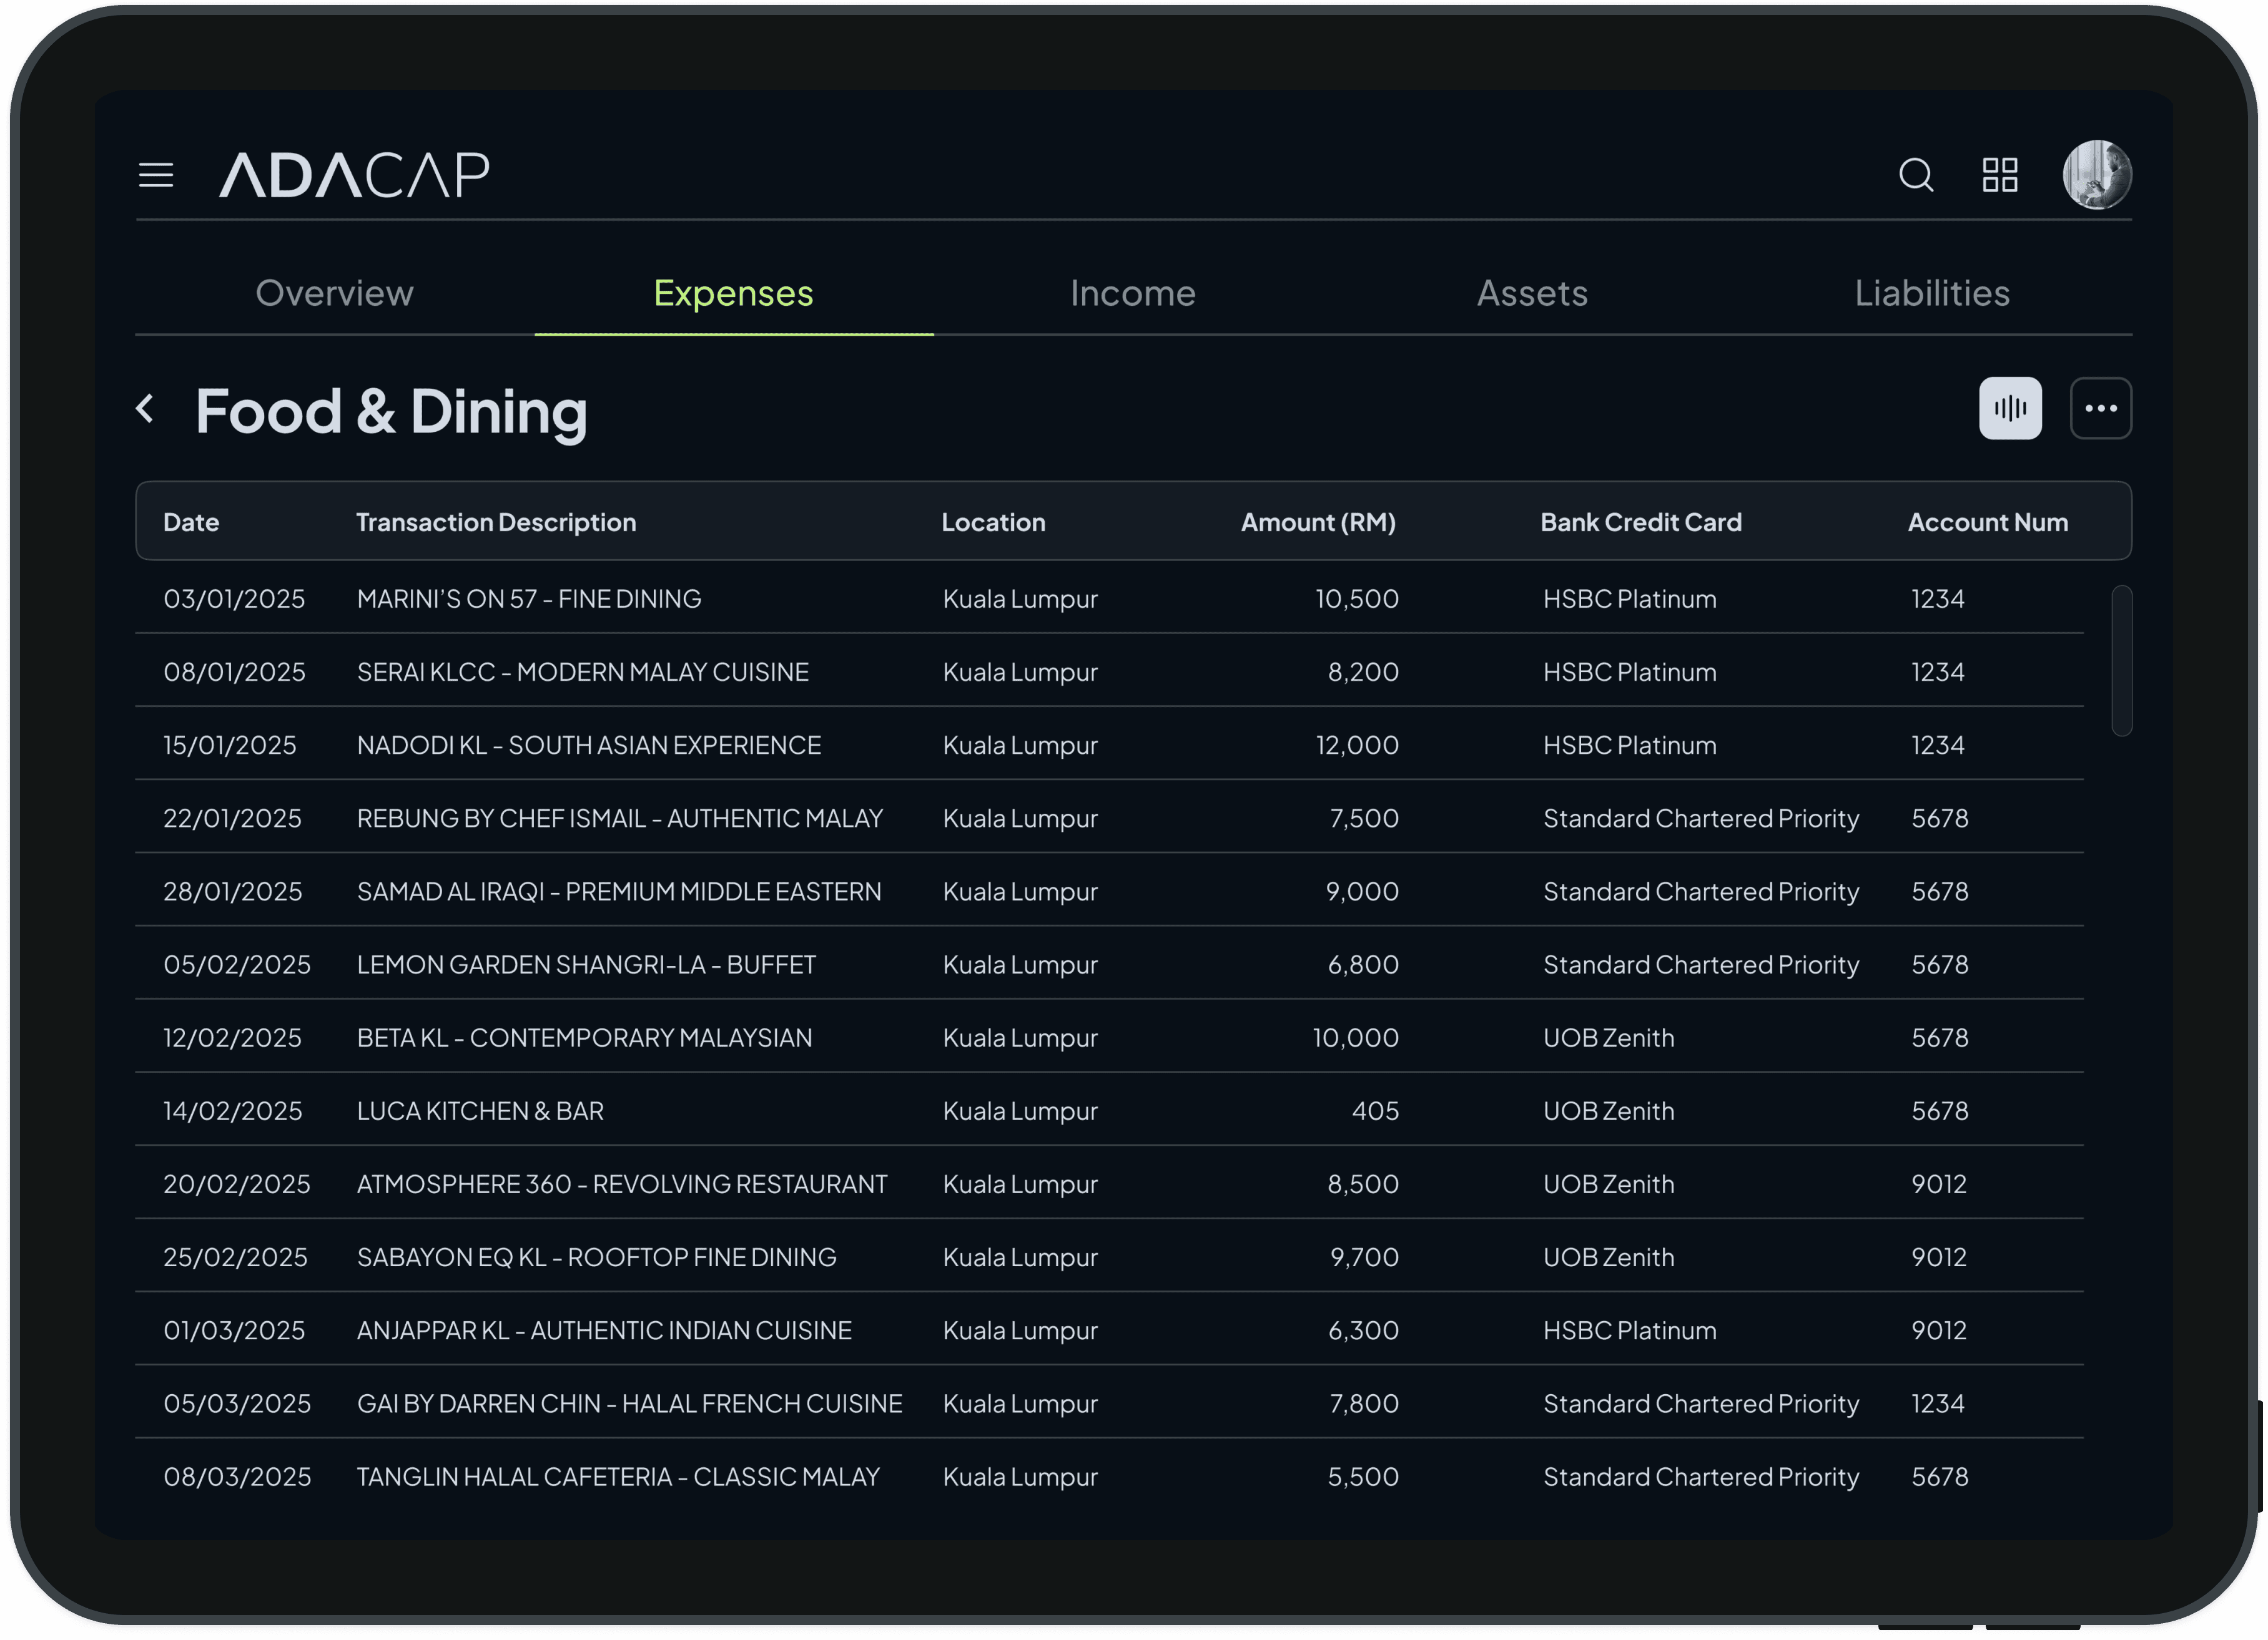The image size is (2268, 1640).
Task: Go to the Liabilities tab
Action: click(1931, 293)
